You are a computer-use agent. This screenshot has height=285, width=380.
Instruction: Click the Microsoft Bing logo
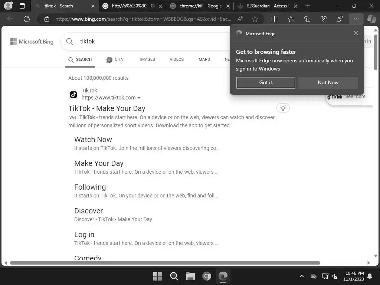pyautogui.click(x=32, y=42)
